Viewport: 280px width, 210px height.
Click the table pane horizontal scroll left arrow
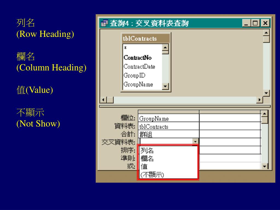(x=103, y=100)
